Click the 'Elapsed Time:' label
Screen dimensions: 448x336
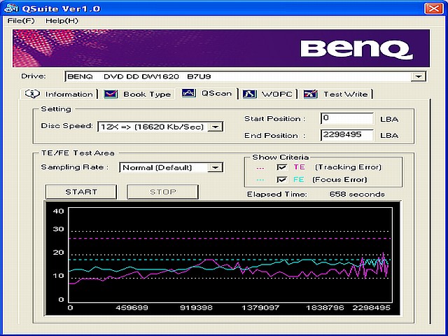(x=277, y=195)
